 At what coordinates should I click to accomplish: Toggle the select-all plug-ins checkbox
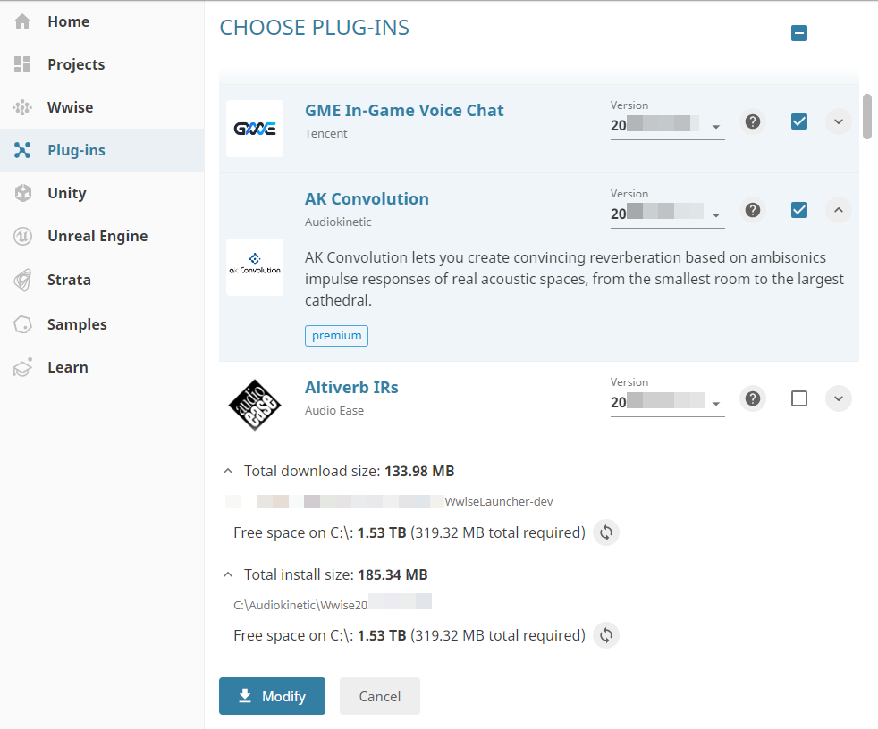click(799, 34)
